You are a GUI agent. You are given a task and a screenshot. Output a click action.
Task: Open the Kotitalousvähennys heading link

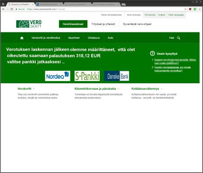[x=145, y=89]
